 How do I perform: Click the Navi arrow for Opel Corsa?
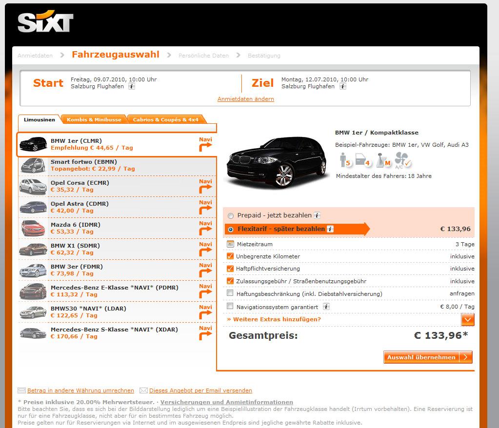pos(205,189)
